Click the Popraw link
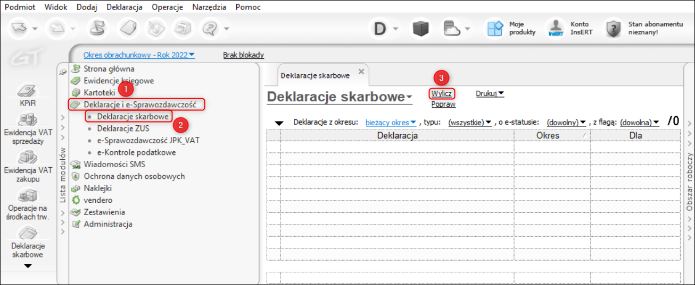Screen dimensions: 695x285 click(443, 105)
